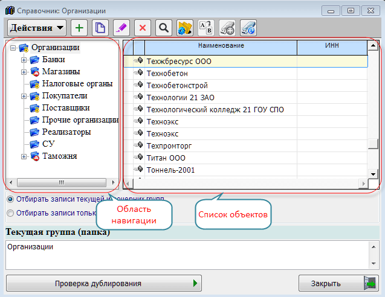Viewport: 385px width, 297px height.
Task: Click the Организации root folder icon
Action: coord(24,48)
